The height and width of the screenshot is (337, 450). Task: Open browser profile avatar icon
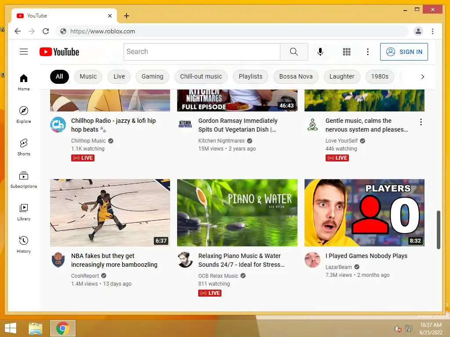[418, 31]
